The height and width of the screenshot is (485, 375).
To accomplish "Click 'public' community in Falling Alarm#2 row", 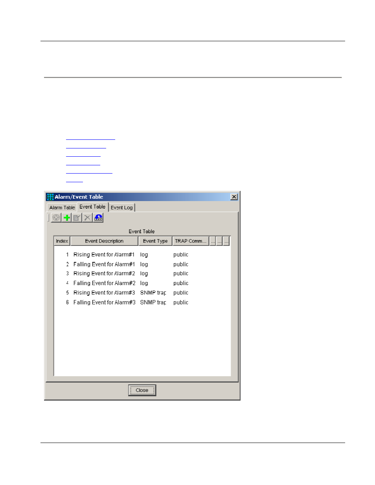I will 181,283.
